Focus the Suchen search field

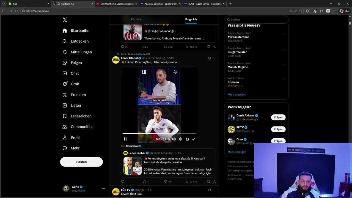coord(257,20)
